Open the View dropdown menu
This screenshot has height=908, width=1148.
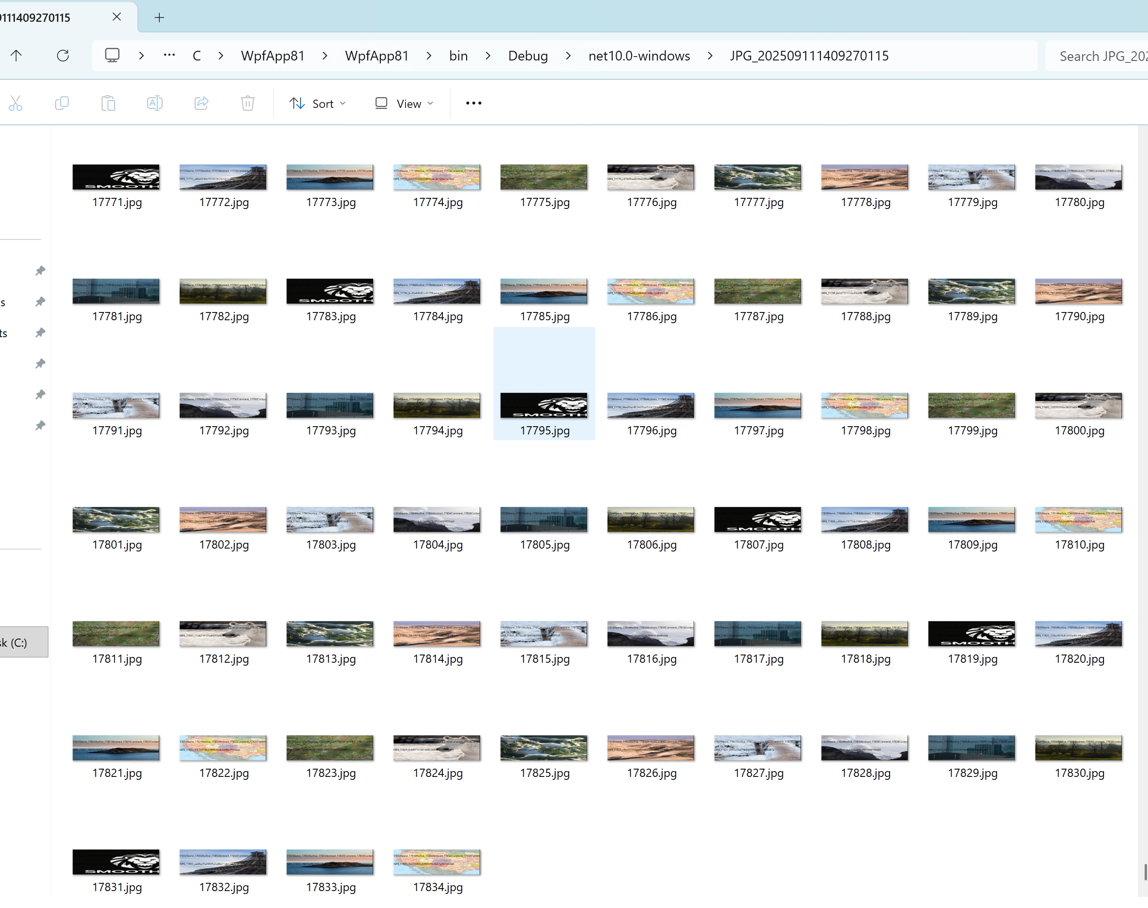(404, 103)
